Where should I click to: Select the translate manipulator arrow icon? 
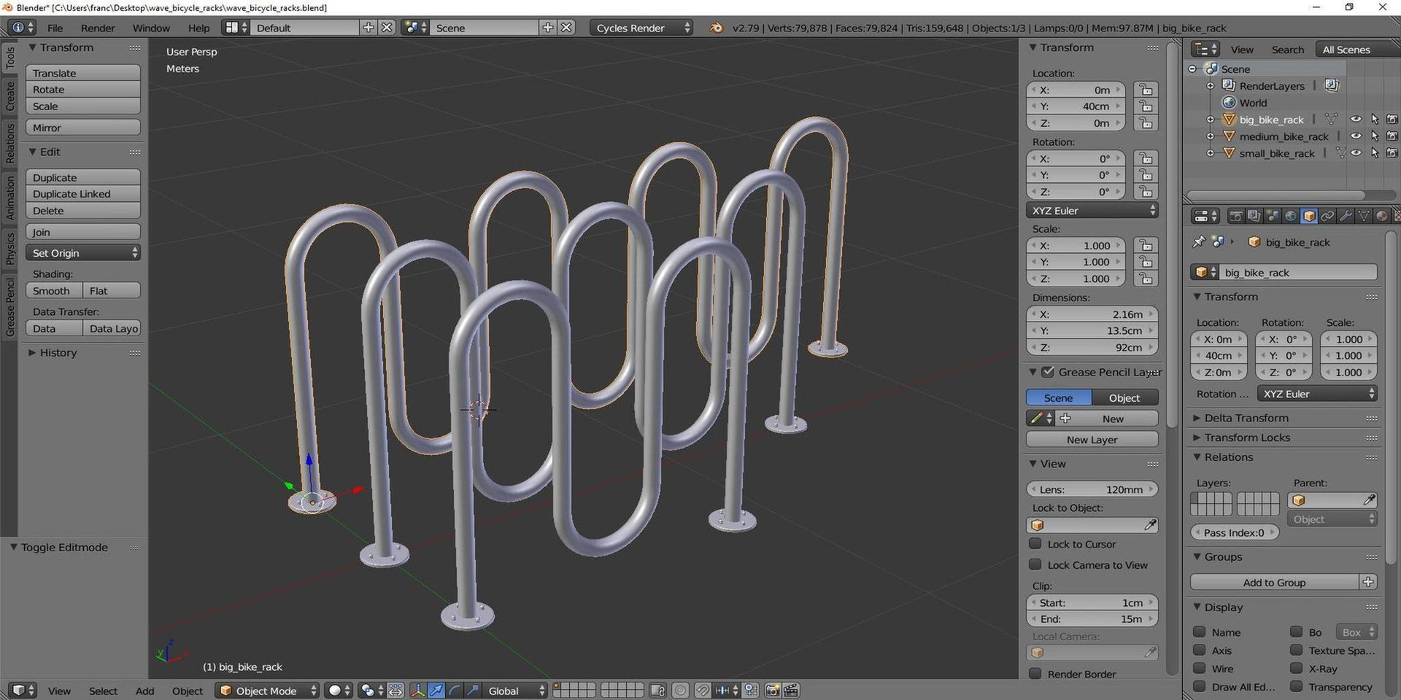point(436,691)
